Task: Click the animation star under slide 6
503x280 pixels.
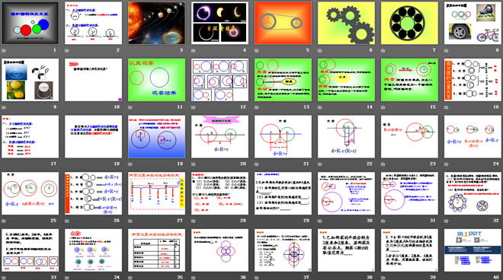Action: [x=320, y=51]
